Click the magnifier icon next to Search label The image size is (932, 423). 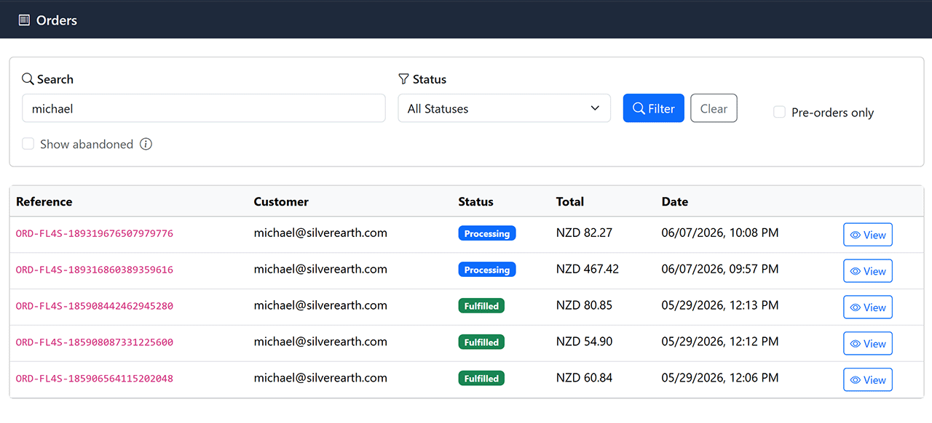click(28, 78)
